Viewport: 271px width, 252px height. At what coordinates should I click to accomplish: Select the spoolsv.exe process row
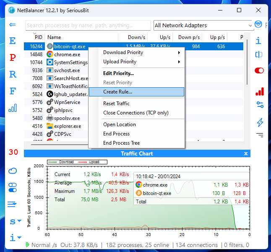pyautogui.click(x=56, y=118)
